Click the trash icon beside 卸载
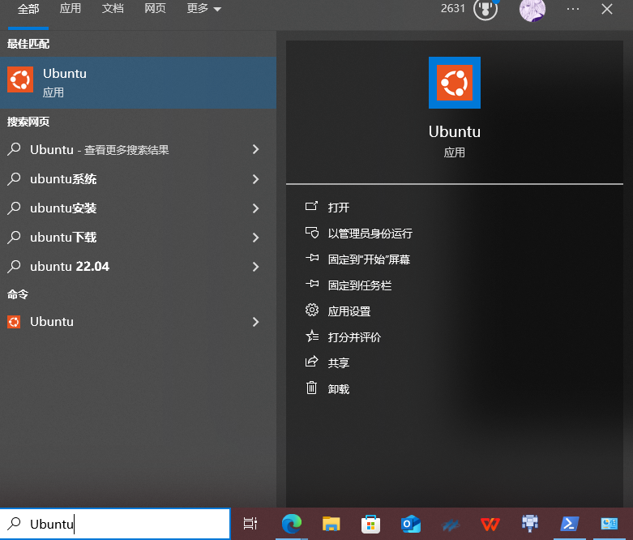Viewport: 633px width, 540px height. click(311, 388)
